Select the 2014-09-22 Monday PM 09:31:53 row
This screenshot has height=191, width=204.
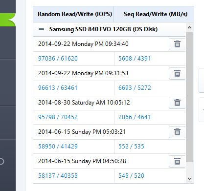109,73
